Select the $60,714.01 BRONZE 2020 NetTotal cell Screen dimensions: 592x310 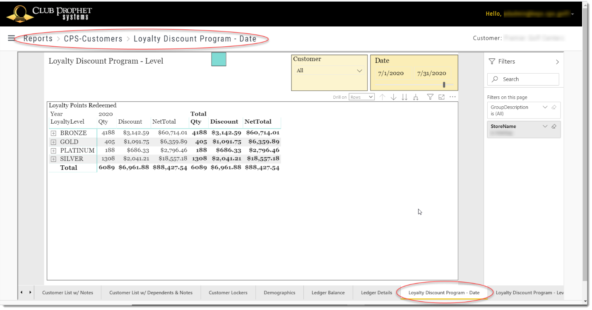point(172,133)
